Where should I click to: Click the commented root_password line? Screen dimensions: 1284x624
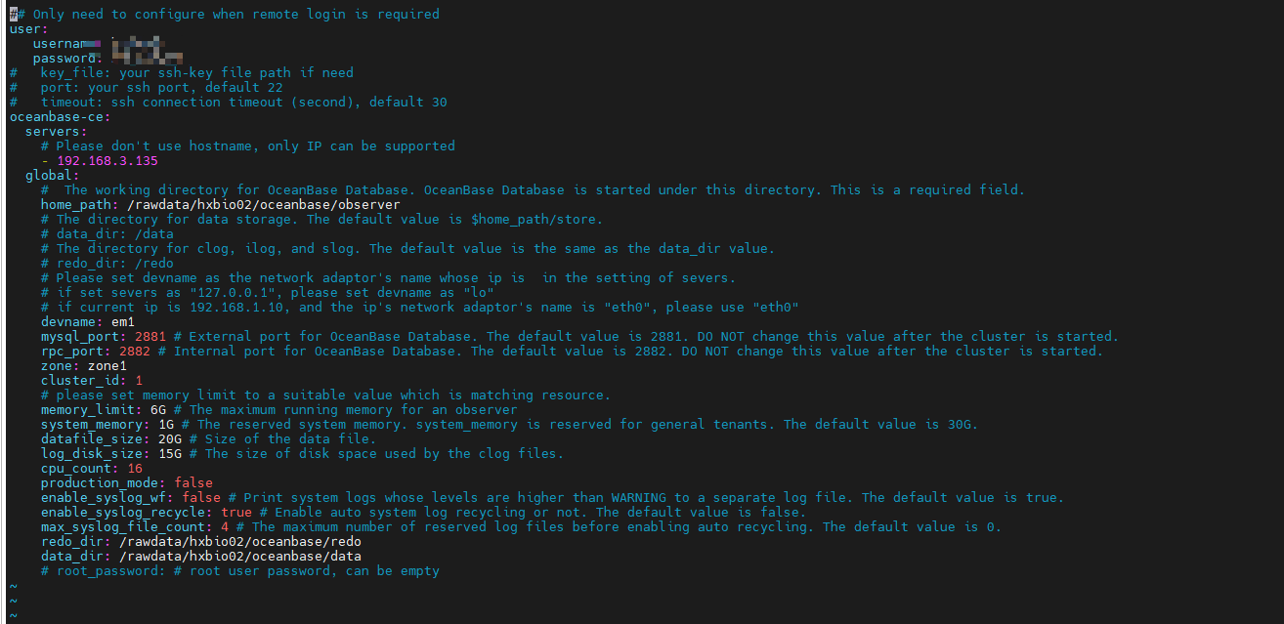point(240,571)
